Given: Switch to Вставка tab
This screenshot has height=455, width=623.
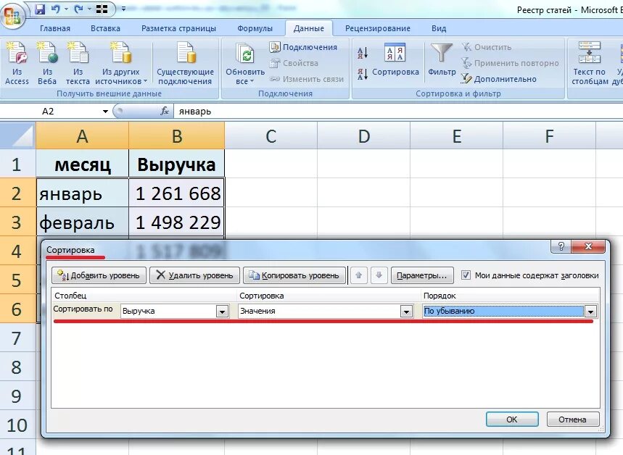Looking at the screenshot, I should coord(105,28).
